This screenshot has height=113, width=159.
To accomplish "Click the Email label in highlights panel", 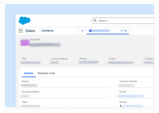I will point(112,59).
